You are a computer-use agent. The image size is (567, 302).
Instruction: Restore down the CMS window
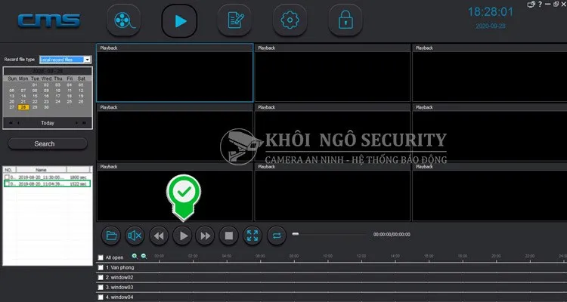(x=556, y=5)
